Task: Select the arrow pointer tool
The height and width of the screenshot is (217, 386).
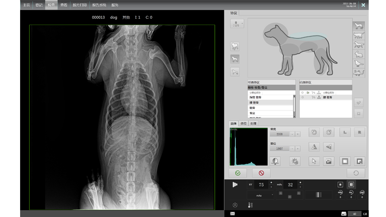Action: pos(314,161)
